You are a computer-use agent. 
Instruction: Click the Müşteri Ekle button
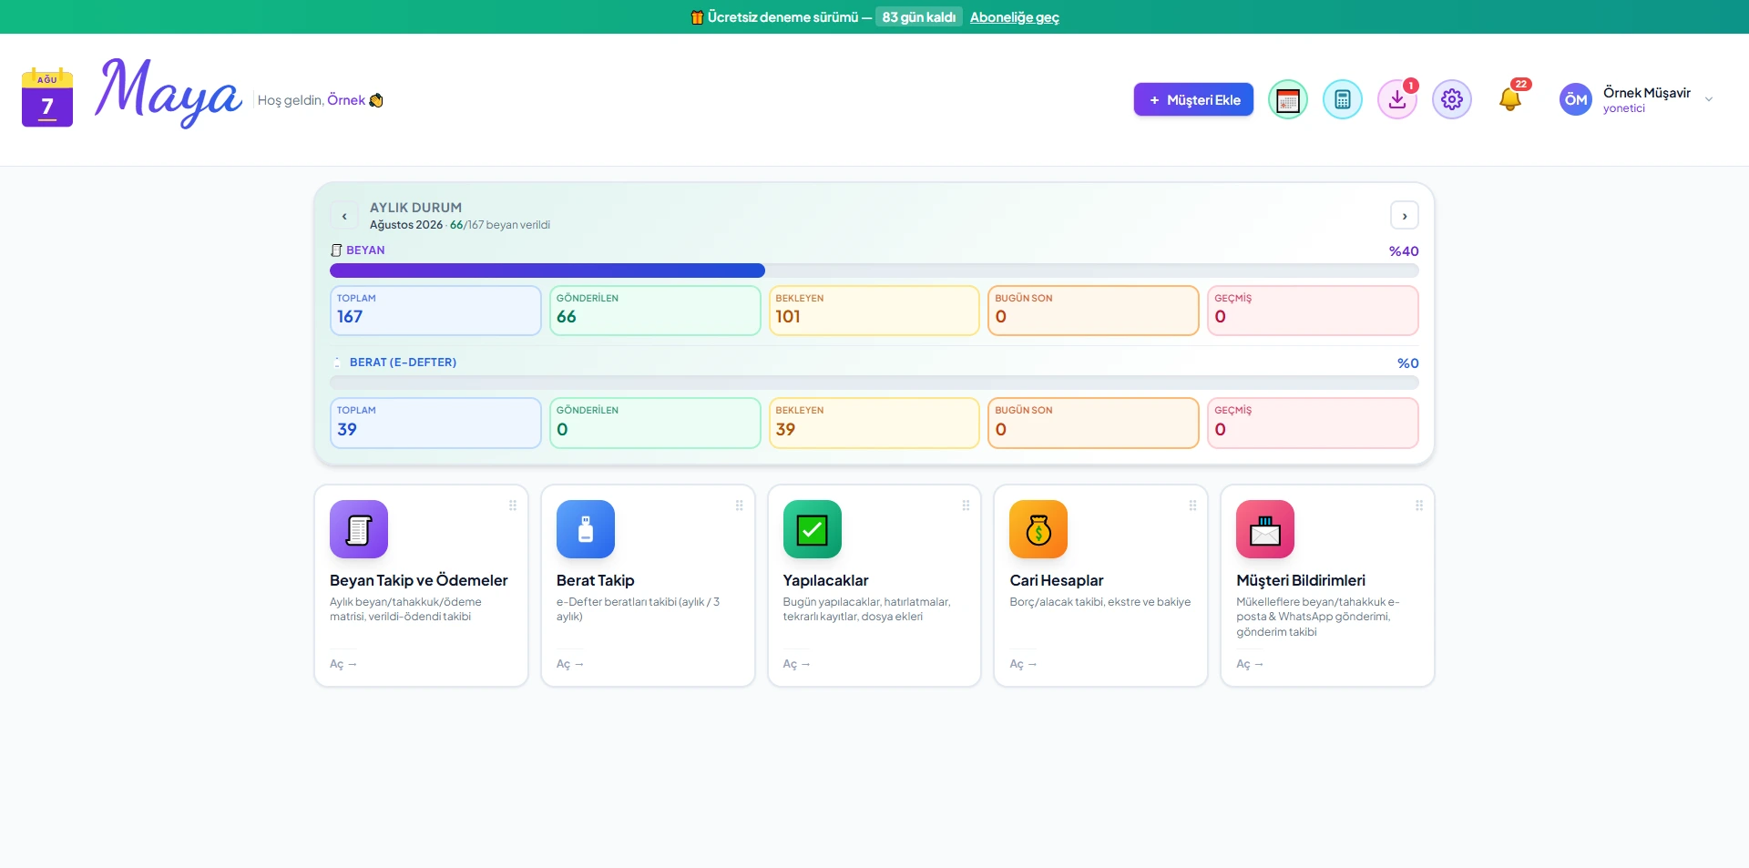click(1193, 99)
